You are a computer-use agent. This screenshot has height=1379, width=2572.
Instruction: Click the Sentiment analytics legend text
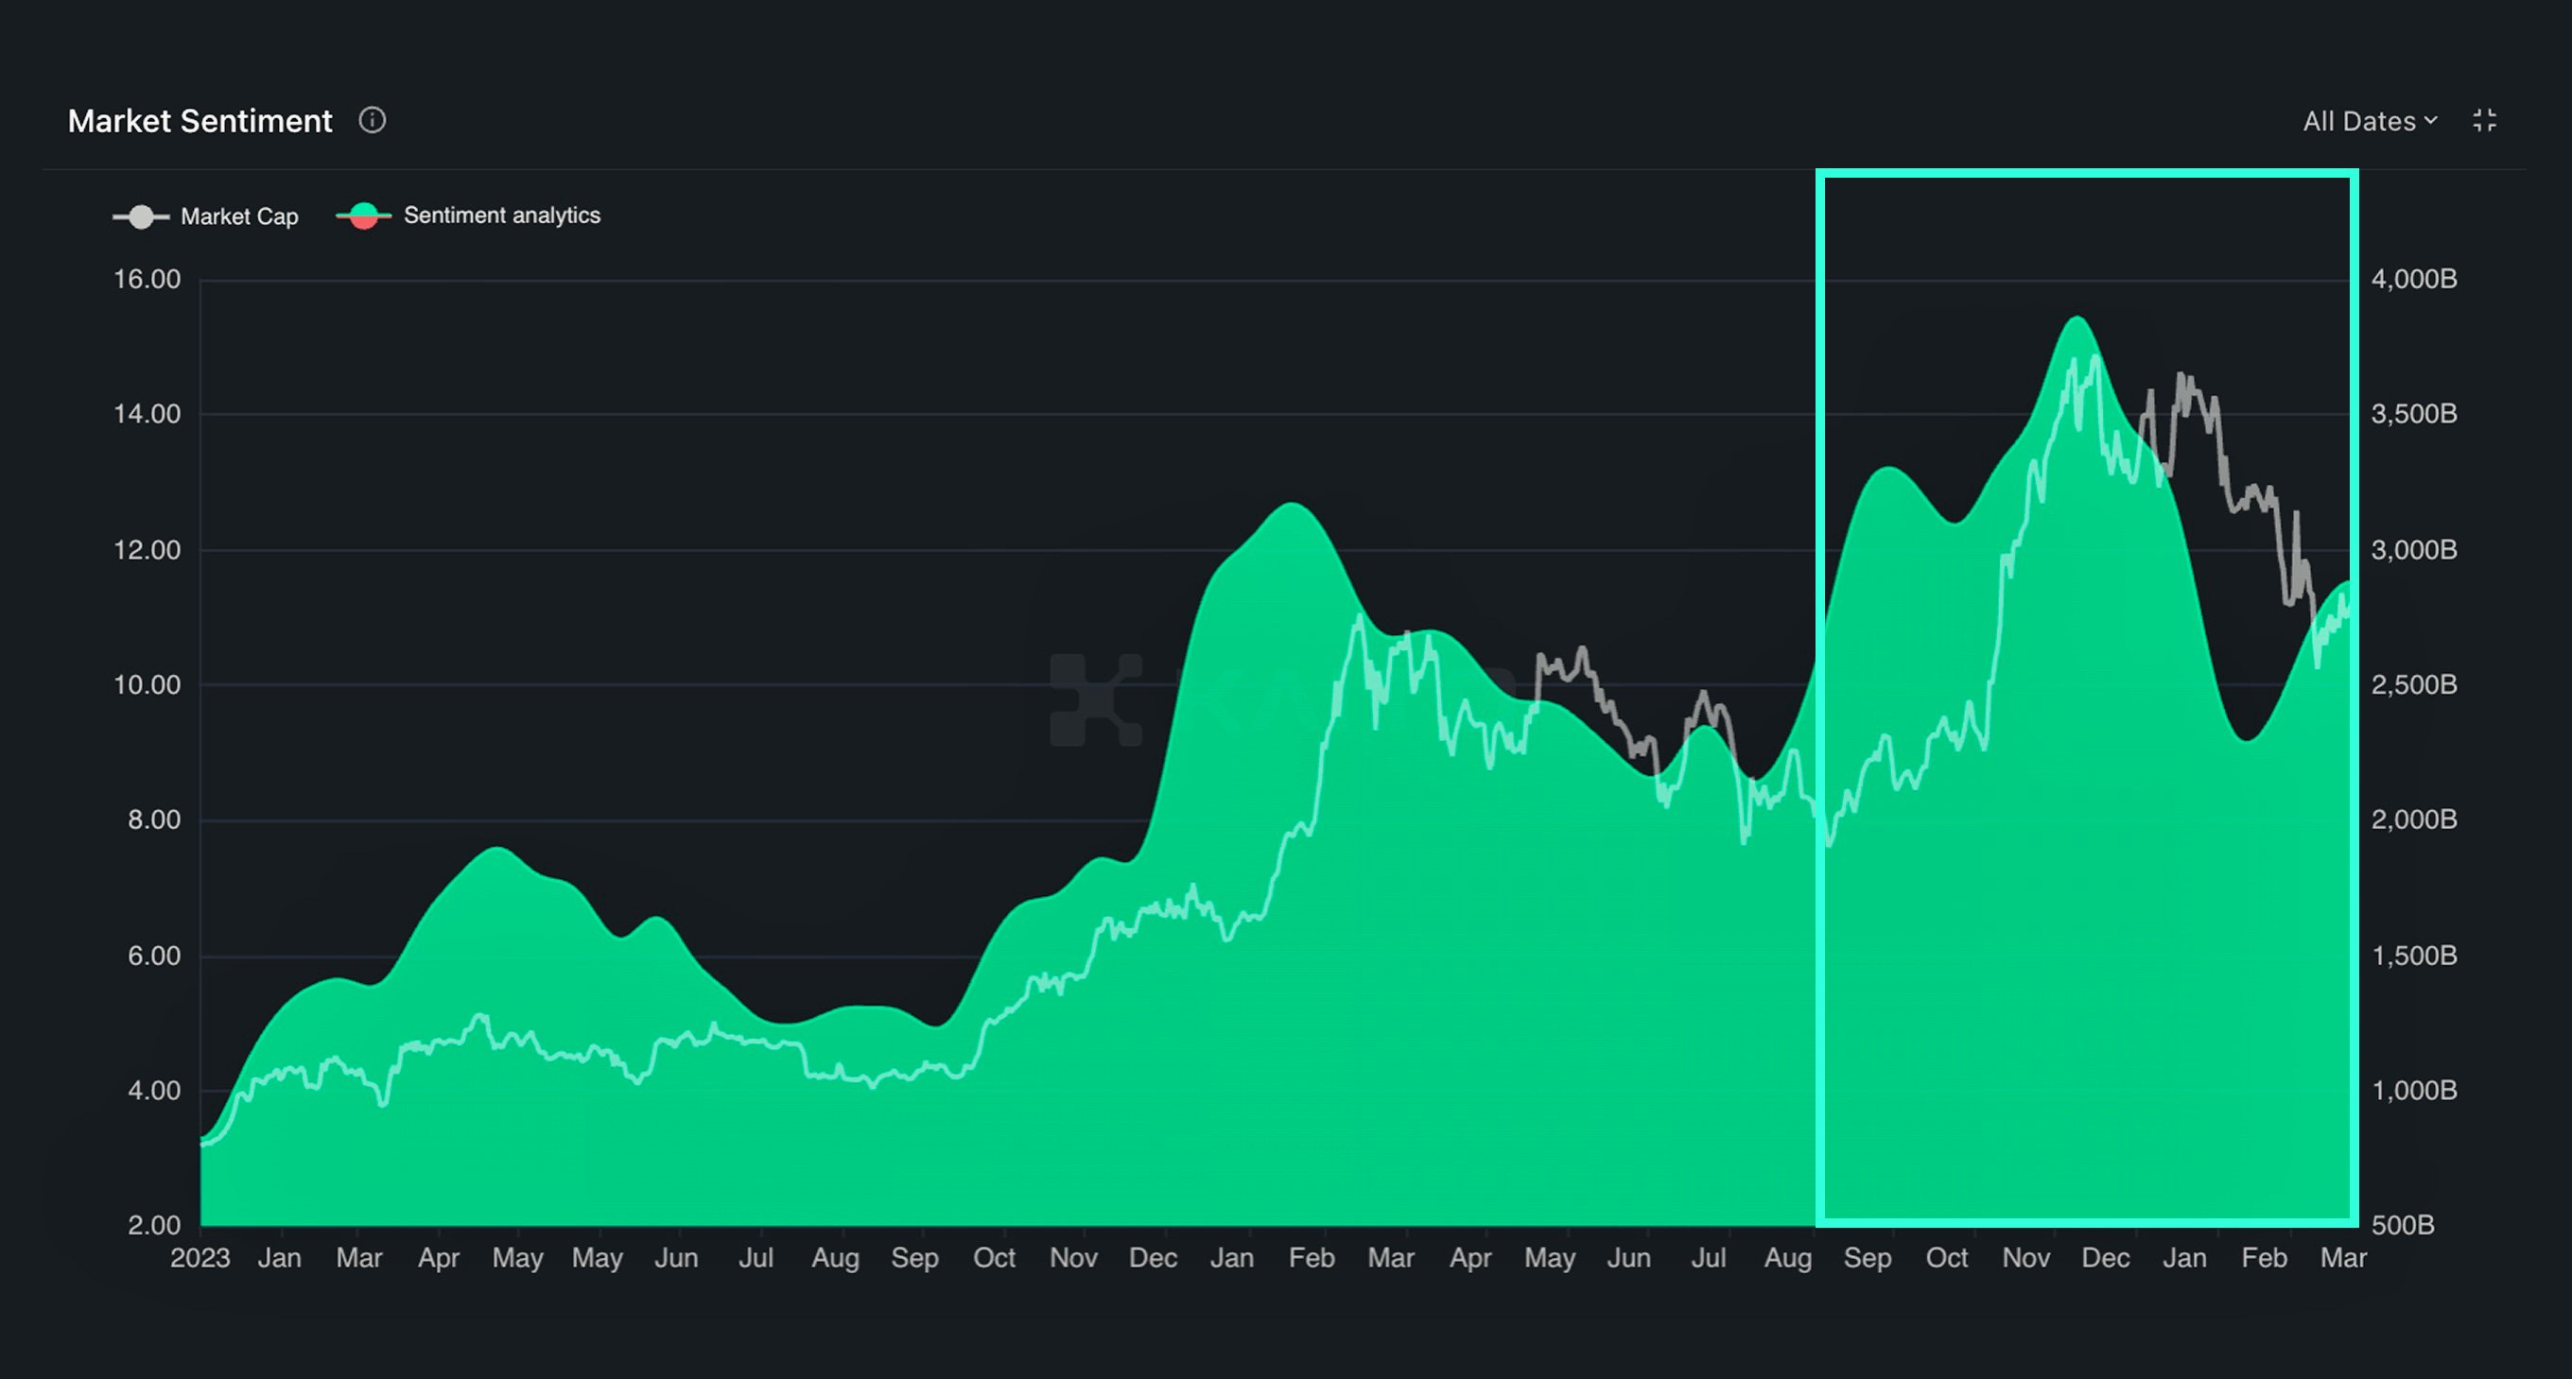click(x=501, y=215)
